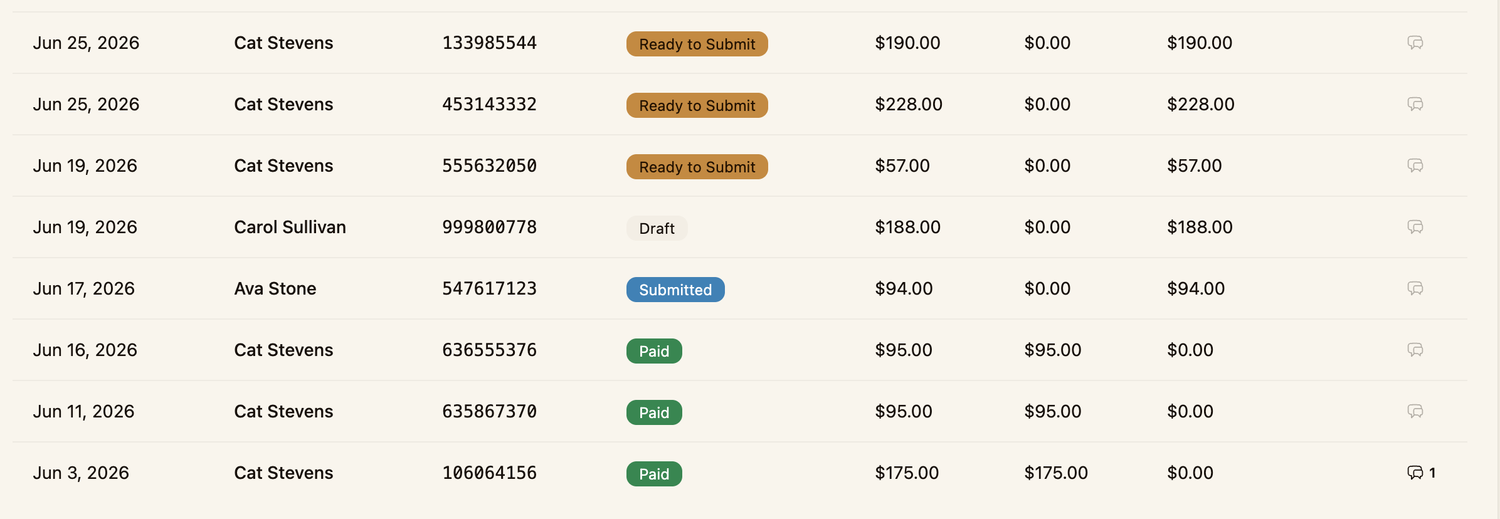Open comments for claim 453143332

(x=1415, y=104)
